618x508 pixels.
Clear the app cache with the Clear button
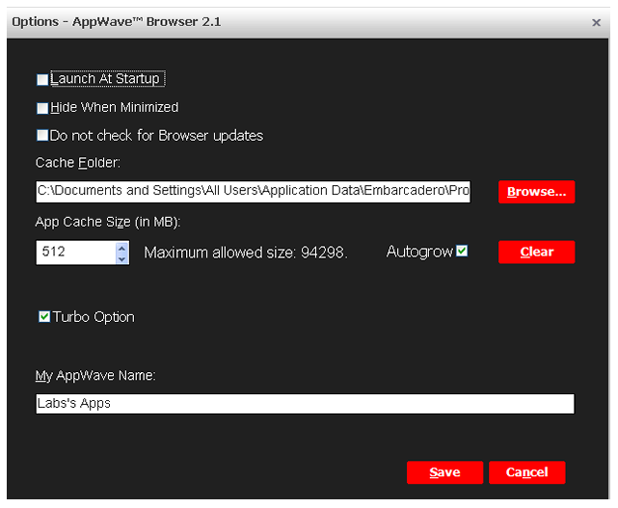(x=536, y=252)
